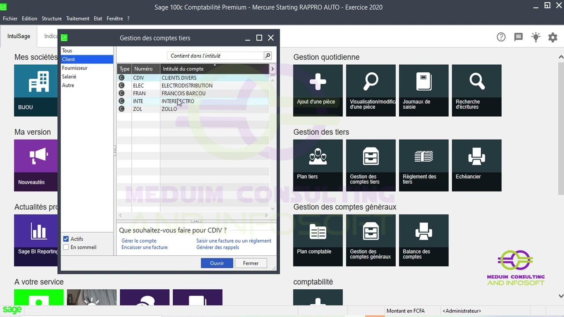Click the Sage logo in status bar

(12, 310)
